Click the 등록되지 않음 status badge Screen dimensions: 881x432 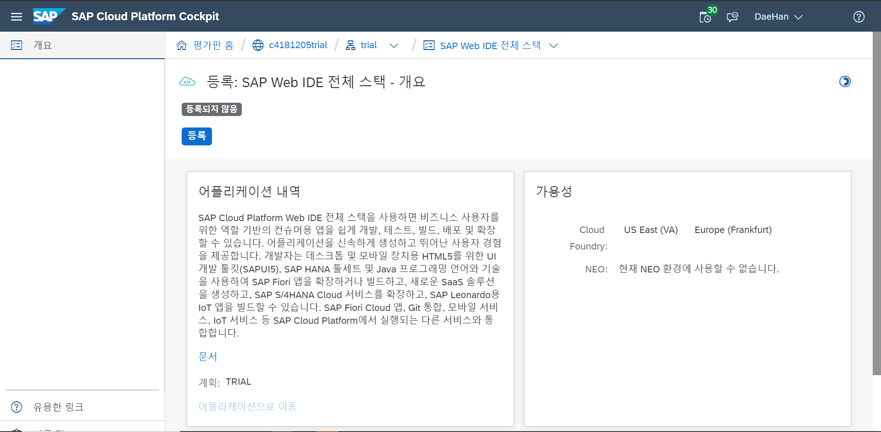[x=212, y=109]
